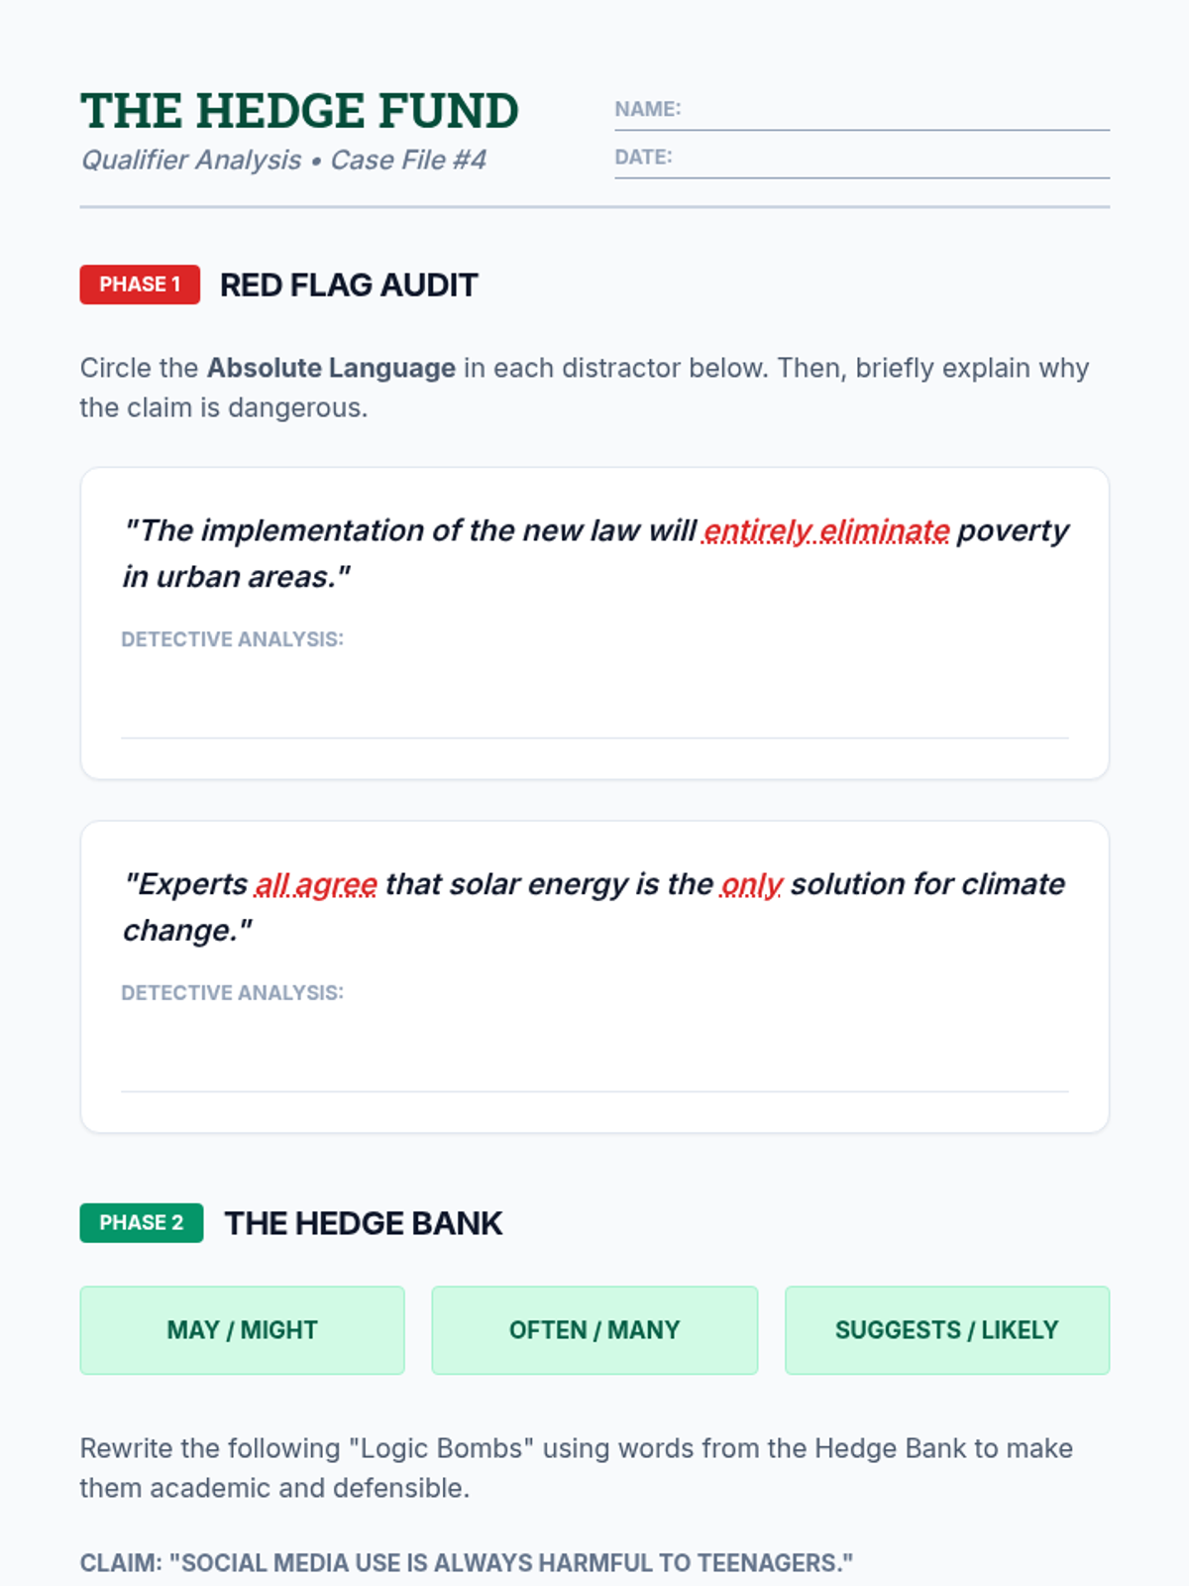Click THE HEDGE BANK heading
This screenshot has width=1189, height=1586.
coord(364,1223)
